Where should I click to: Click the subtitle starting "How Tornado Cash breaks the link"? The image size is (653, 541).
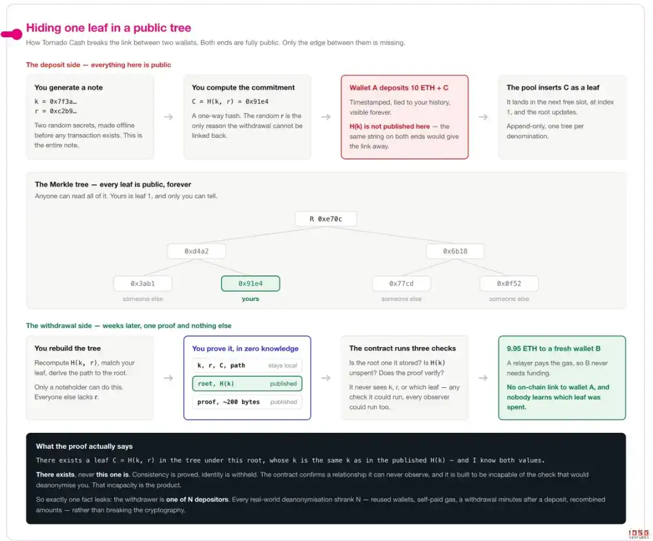point(215,43)
